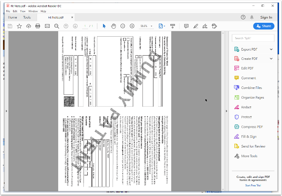The height and width of the screenshot is (196, 282).
Task: Open the zoom percentage dropdown
Action: (151, 26)
